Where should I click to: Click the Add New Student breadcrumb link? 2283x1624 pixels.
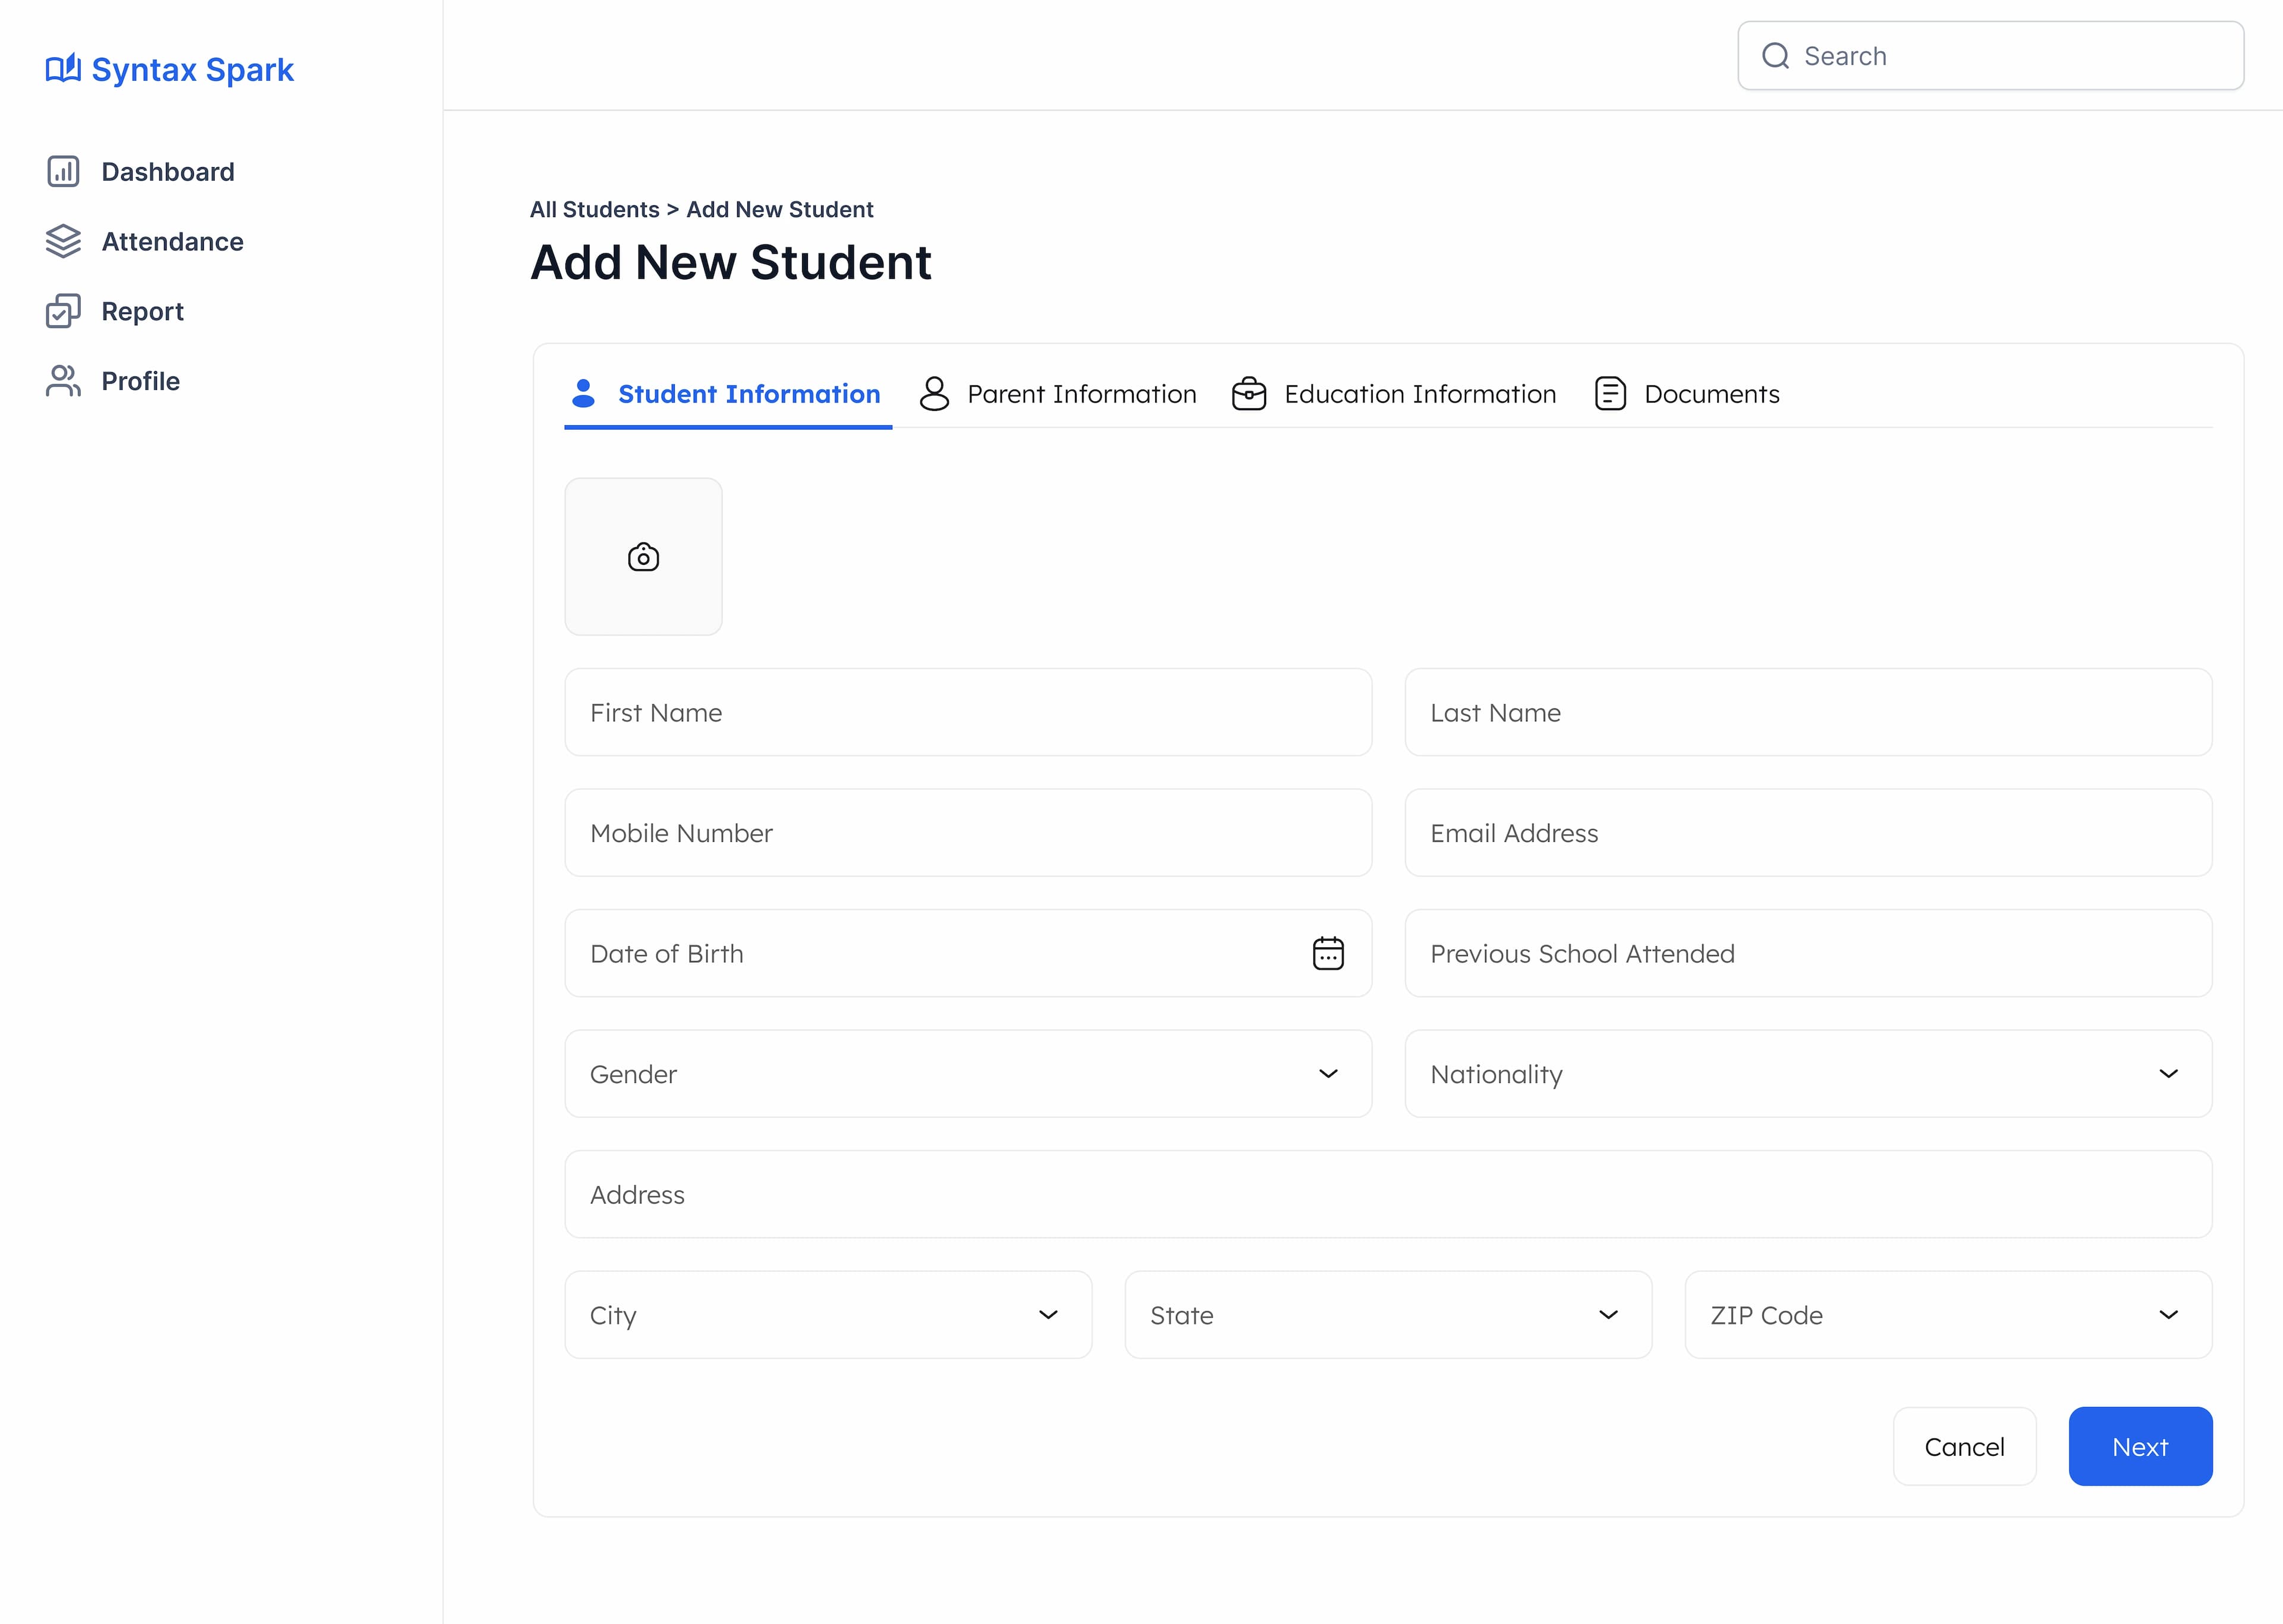(x=779, y=209)
